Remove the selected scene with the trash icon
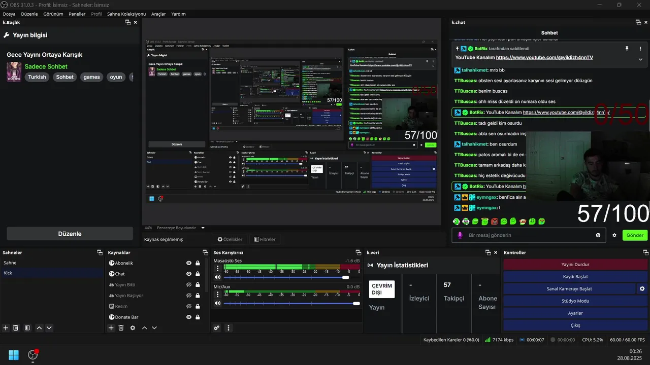650x365 pixels. 16,328
